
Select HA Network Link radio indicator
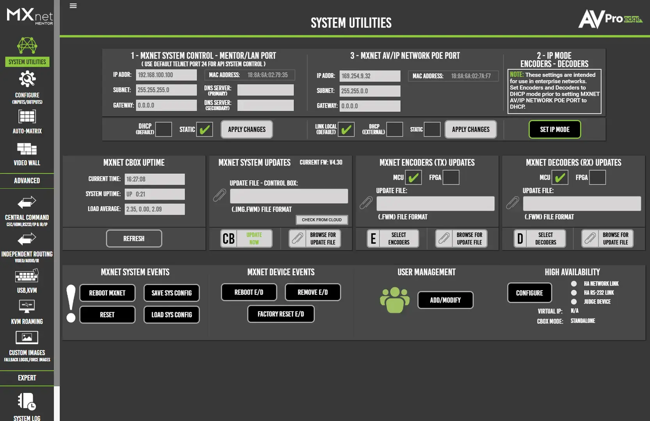[x=574, y=284]
